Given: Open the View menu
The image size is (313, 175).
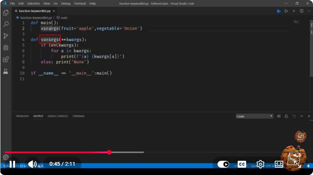Looking at the screenshot, I should (x=46, y=3).
